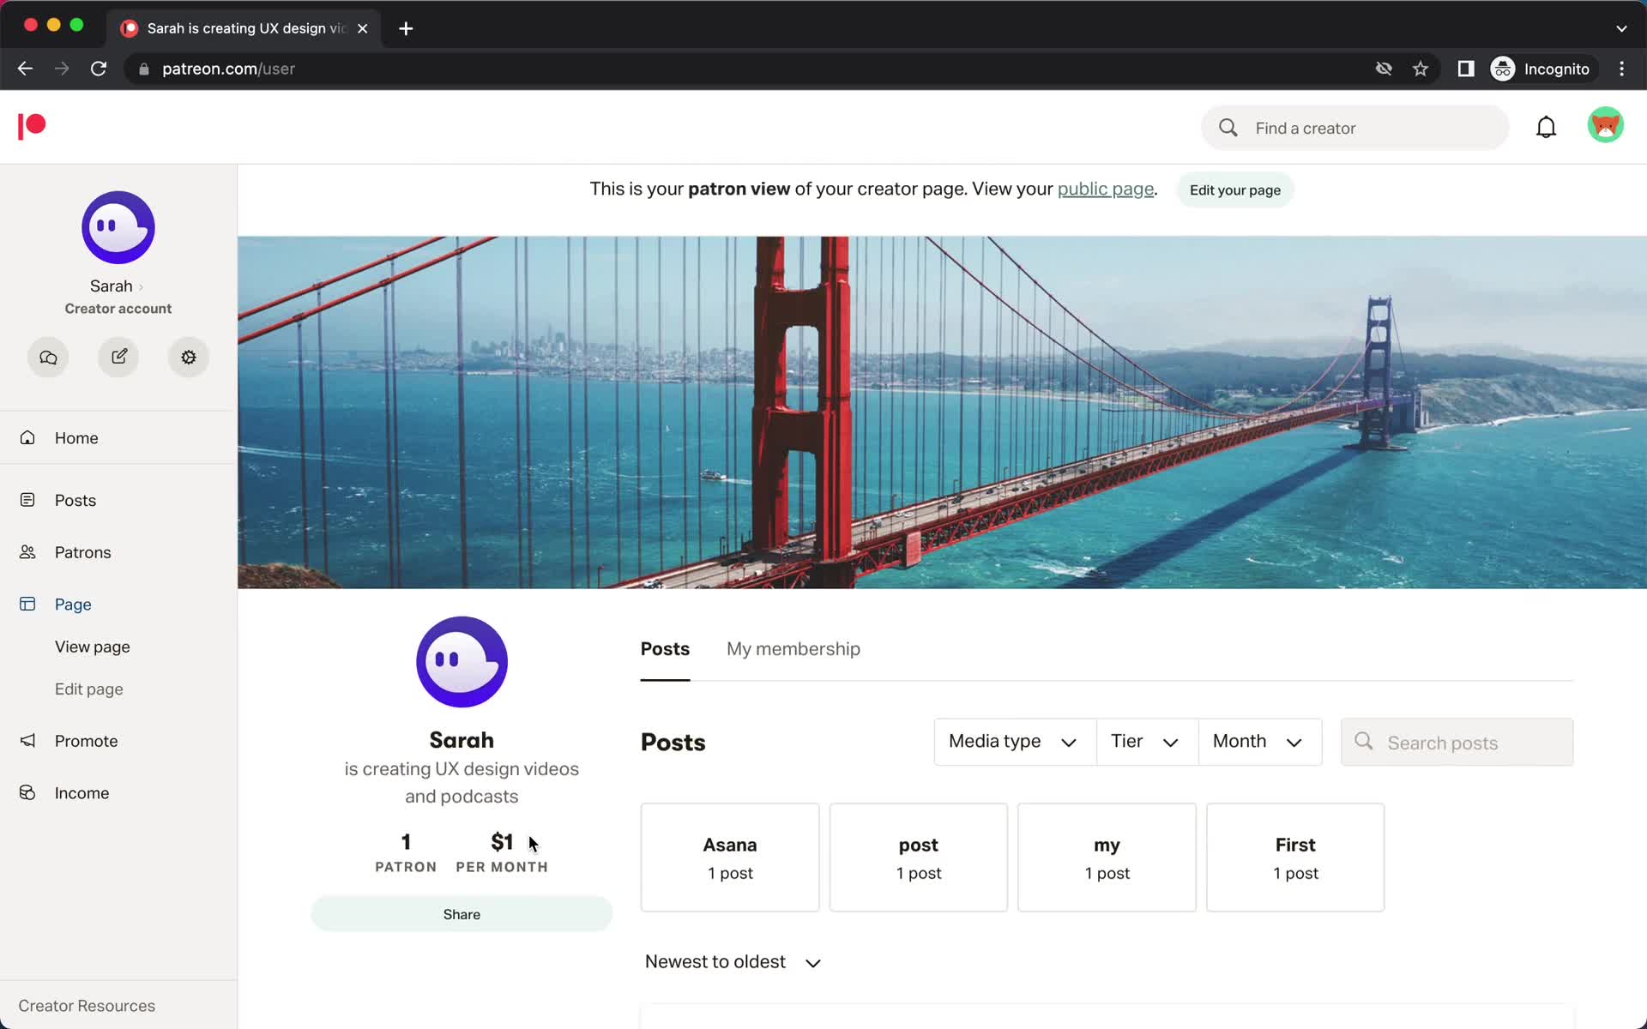Open messages chat icon in sidebar
This screenshot has width=1647, height=1029.
pos(48,357)
